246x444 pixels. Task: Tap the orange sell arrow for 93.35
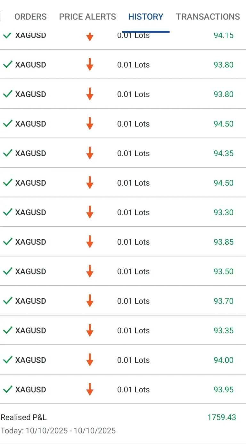(90, 330)
